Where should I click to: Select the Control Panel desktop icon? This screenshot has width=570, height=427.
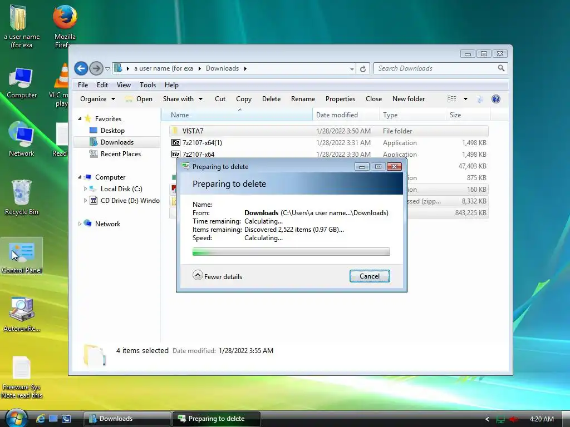[22, 256]
